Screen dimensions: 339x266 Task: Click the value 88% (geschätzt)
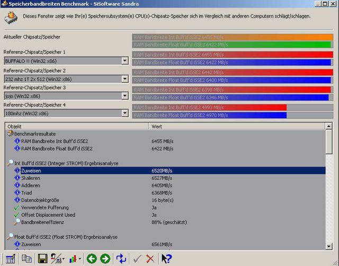pos(169,222)
